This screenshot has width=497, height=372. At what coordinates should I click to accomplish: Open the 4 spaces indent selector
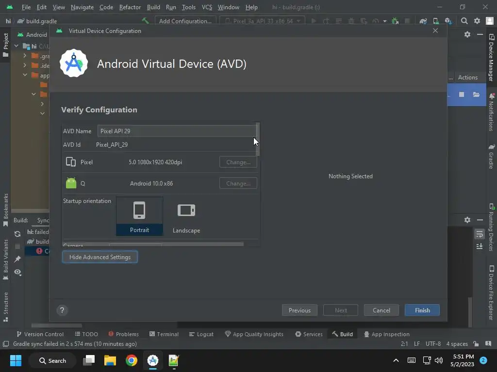click(457, 343)
